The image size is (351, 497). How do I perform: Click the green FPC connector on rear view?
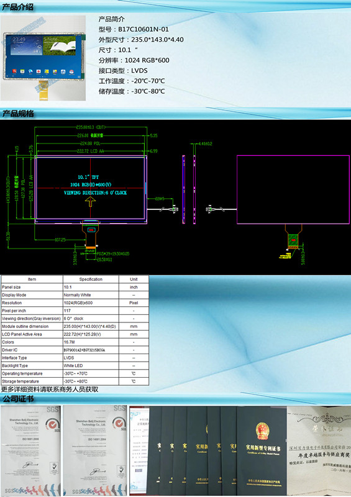(293, 241)
